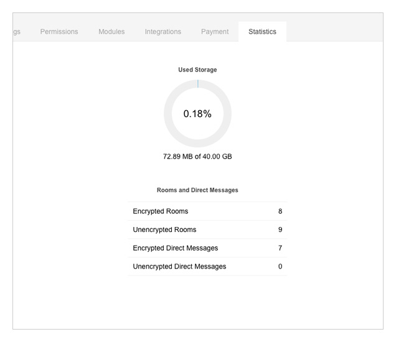
Task: Click the Rooms and Direct Messages heading
Action: (197, 190)
